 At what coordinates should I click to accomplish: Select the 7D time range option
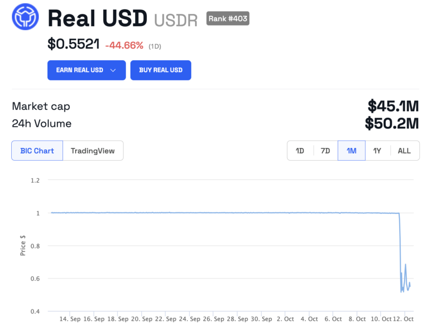pyautogui.click(x=325, y=150)
